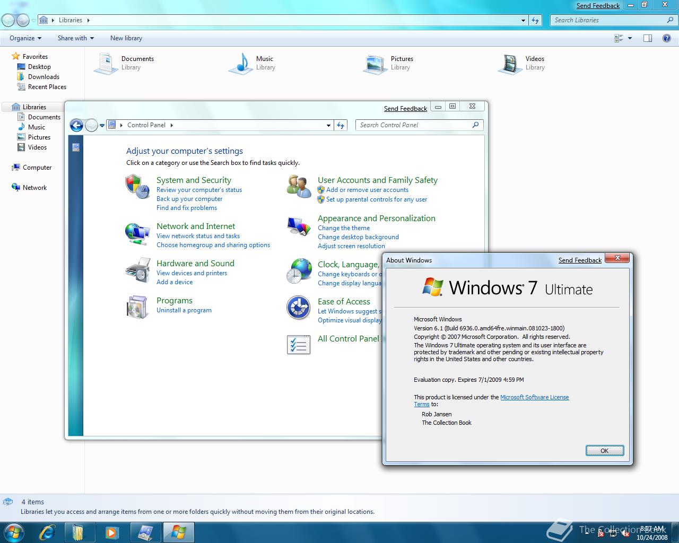Refresh the Control Panel address bar
The height and width of the screenshot is (543, 679).
(x=341, y=125)
